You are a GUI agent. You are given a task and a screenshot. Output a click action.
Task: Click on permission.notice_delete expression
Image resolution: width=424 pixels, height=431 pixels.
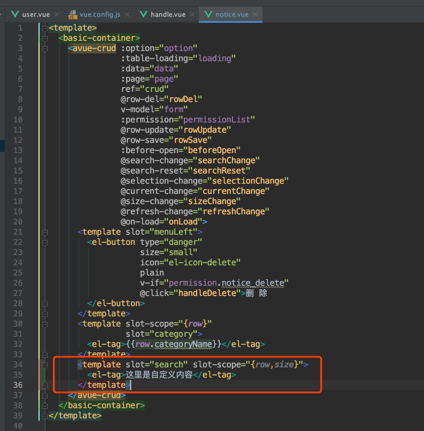(226, 283)
